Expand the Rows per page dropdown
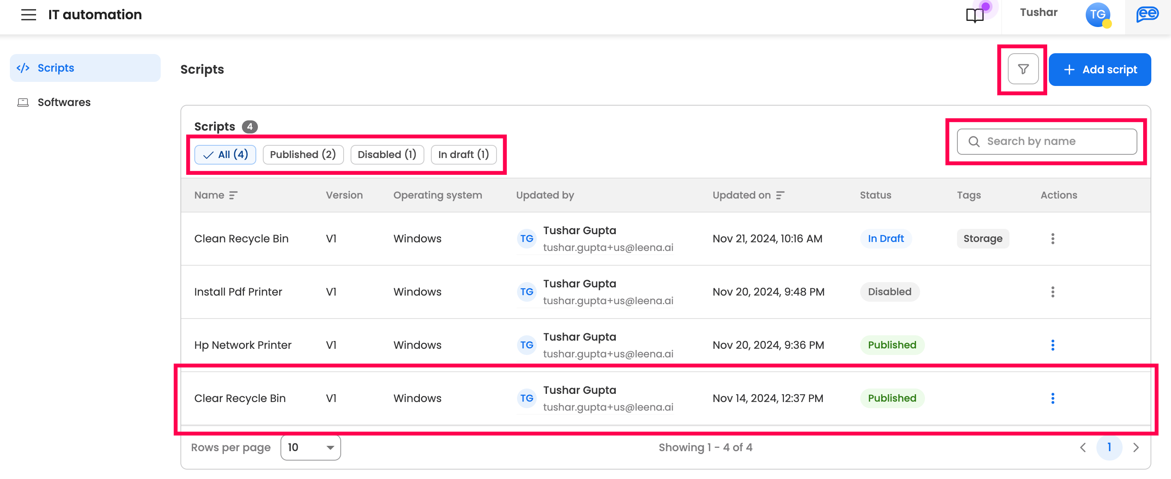Viewport: 1171px width, 479px height. pos(310,447)
